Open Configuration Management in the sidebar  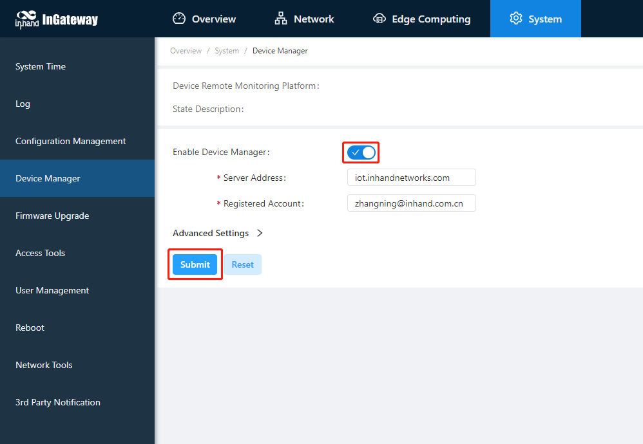coord(77,141)
